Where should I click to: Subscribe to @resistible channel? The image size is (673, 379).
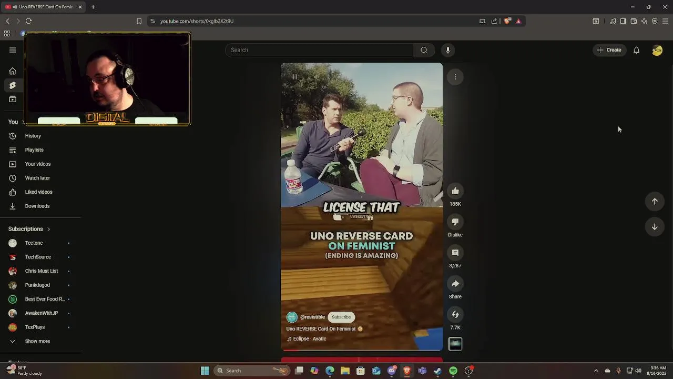point(341,317)
